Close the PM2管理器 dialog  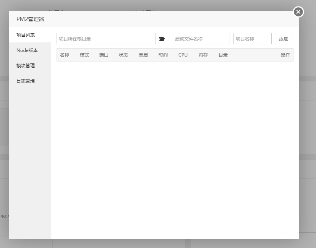click(298, 12)
